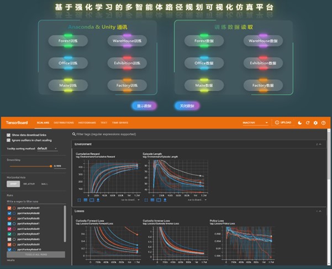Expand the Cumulative Reward chart to full size
Image resolution: width=332 pixels, height=269 pixels.
click(x=79, y=200)
